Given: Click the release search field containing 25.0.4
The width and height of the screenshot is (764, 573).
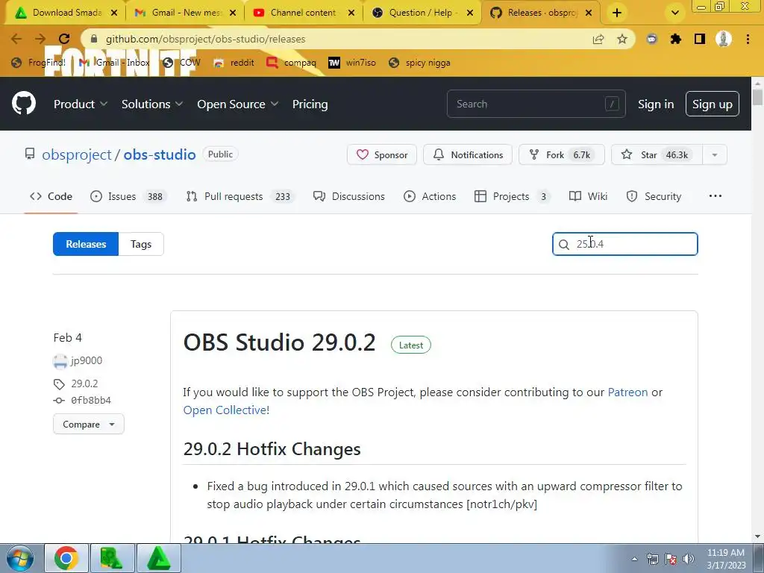Looking at the screenshot, I should click(624, 244).
